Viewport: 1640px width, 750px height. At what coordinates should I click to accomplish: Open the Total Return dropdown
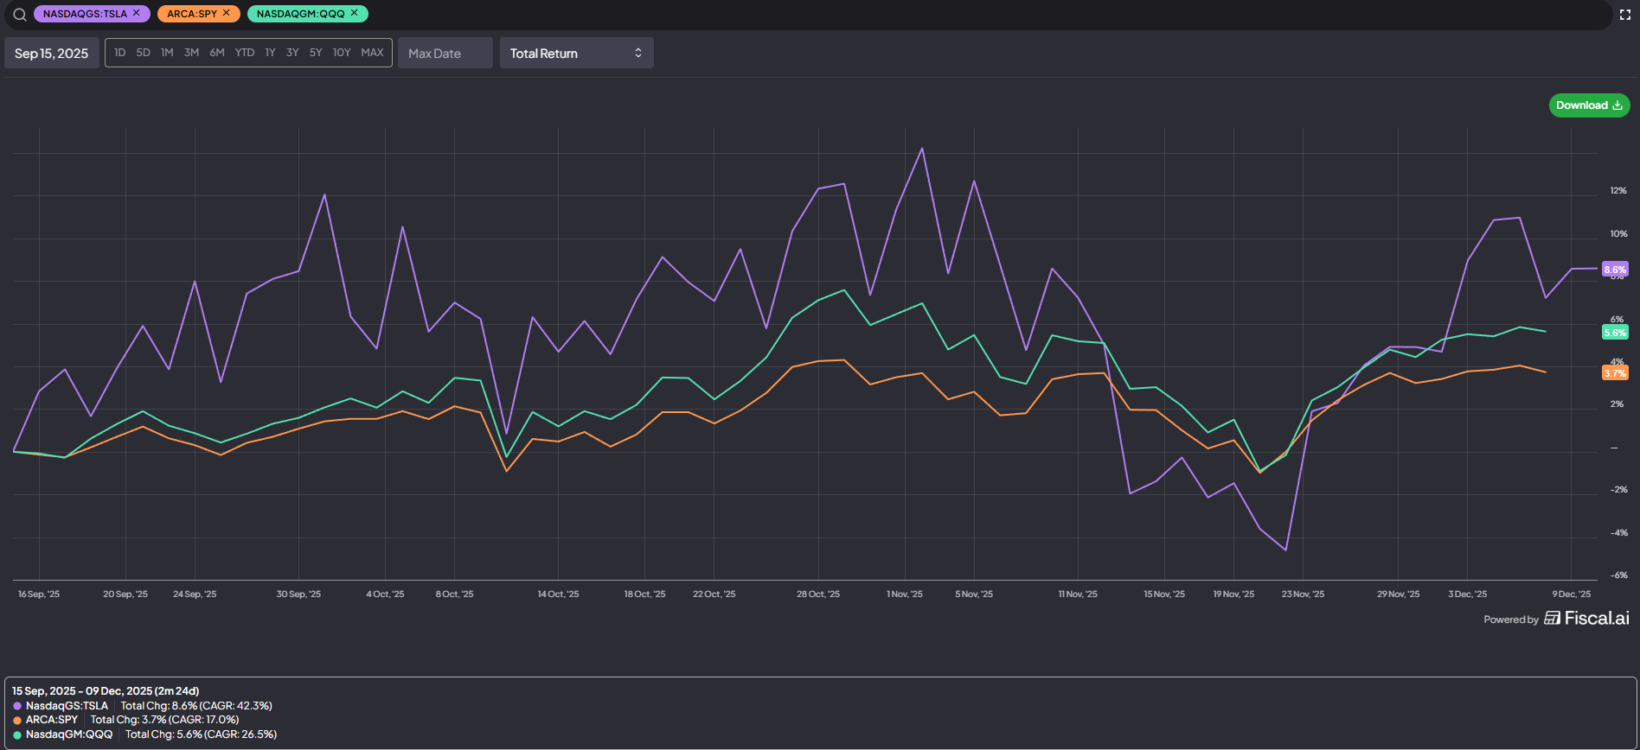[577, 53]
